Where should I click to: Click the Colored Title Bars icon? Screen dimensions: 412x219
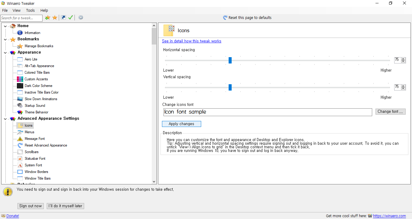20,72
